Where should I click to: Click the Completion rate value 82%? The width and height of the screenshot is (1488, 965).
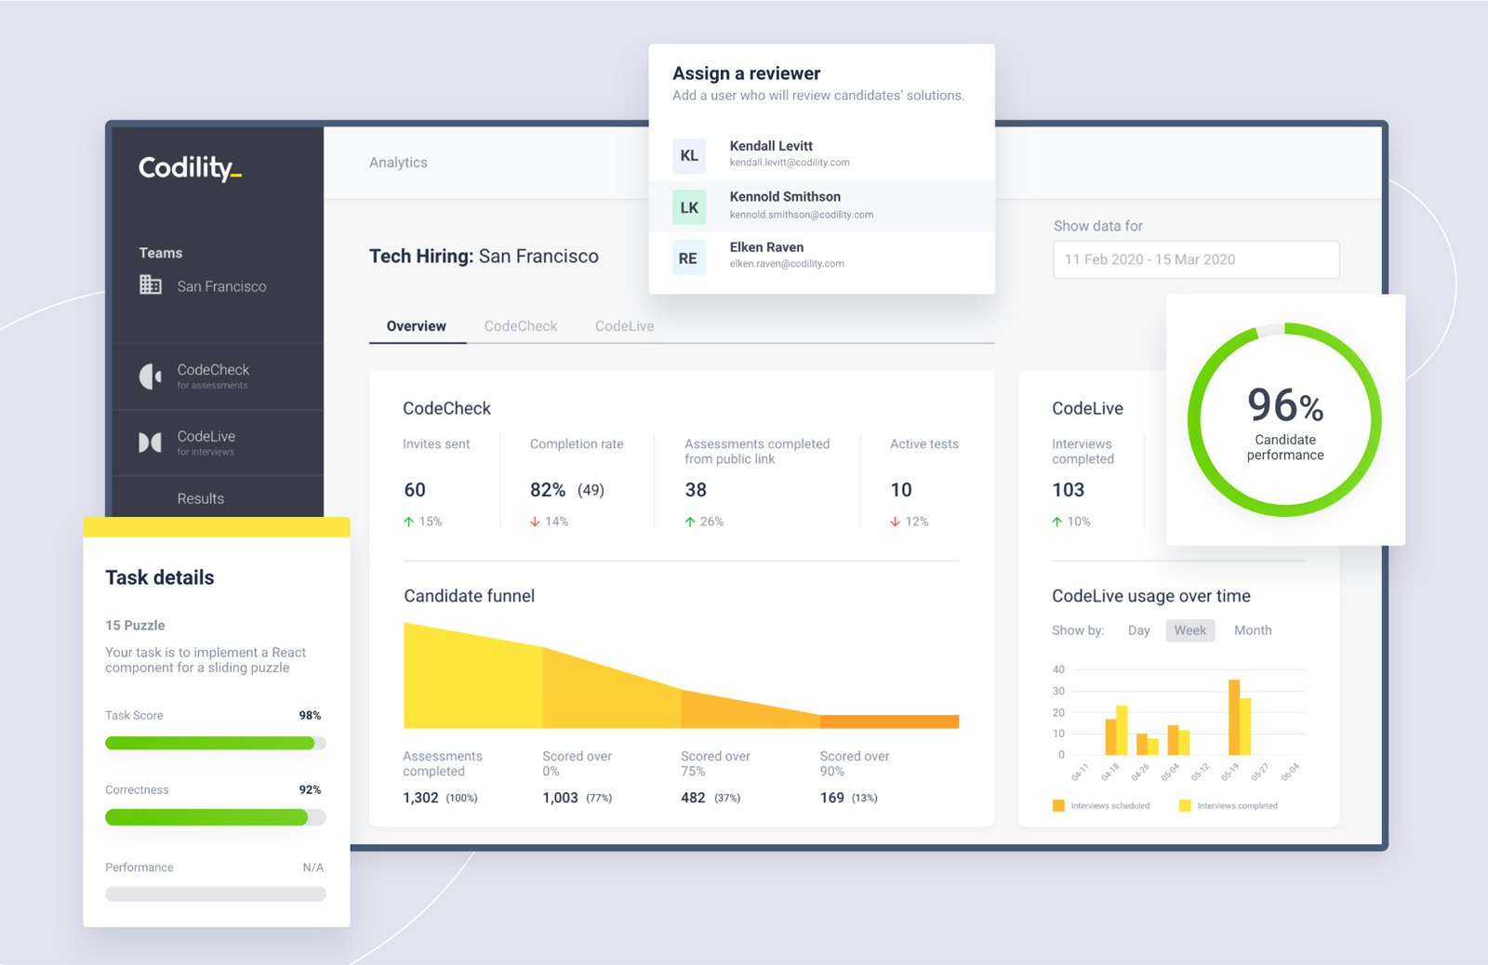548,490
